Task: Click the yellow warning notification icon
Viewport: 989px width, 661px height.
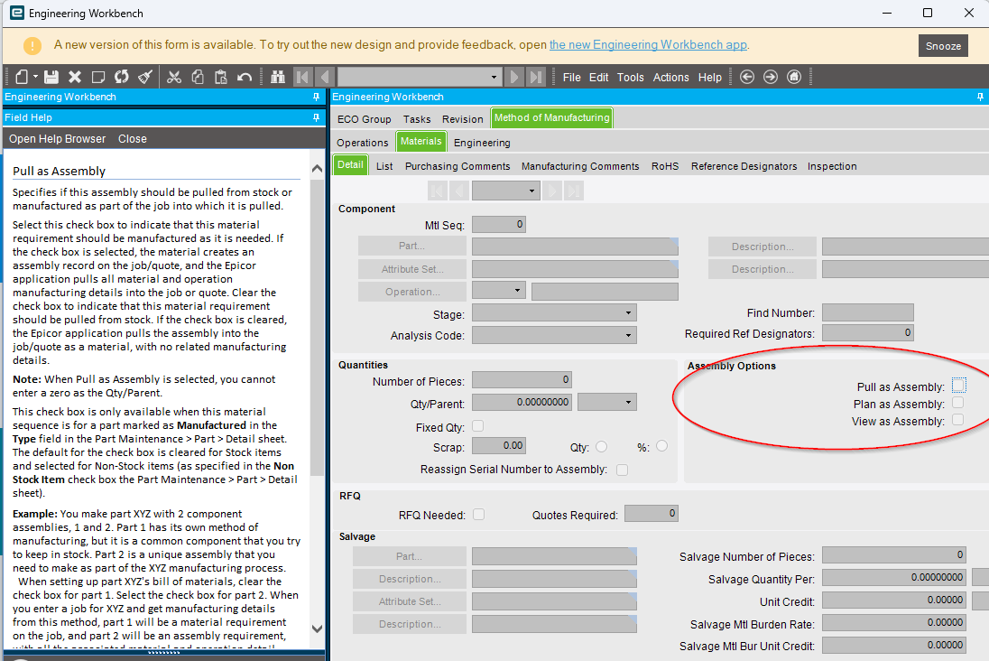Action: pos(32,45)
